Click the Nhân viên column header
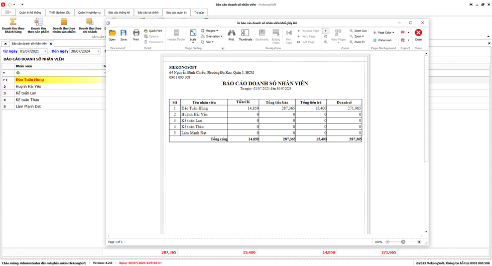The height and width of the screenshot is (266, 492). point(58,66)
